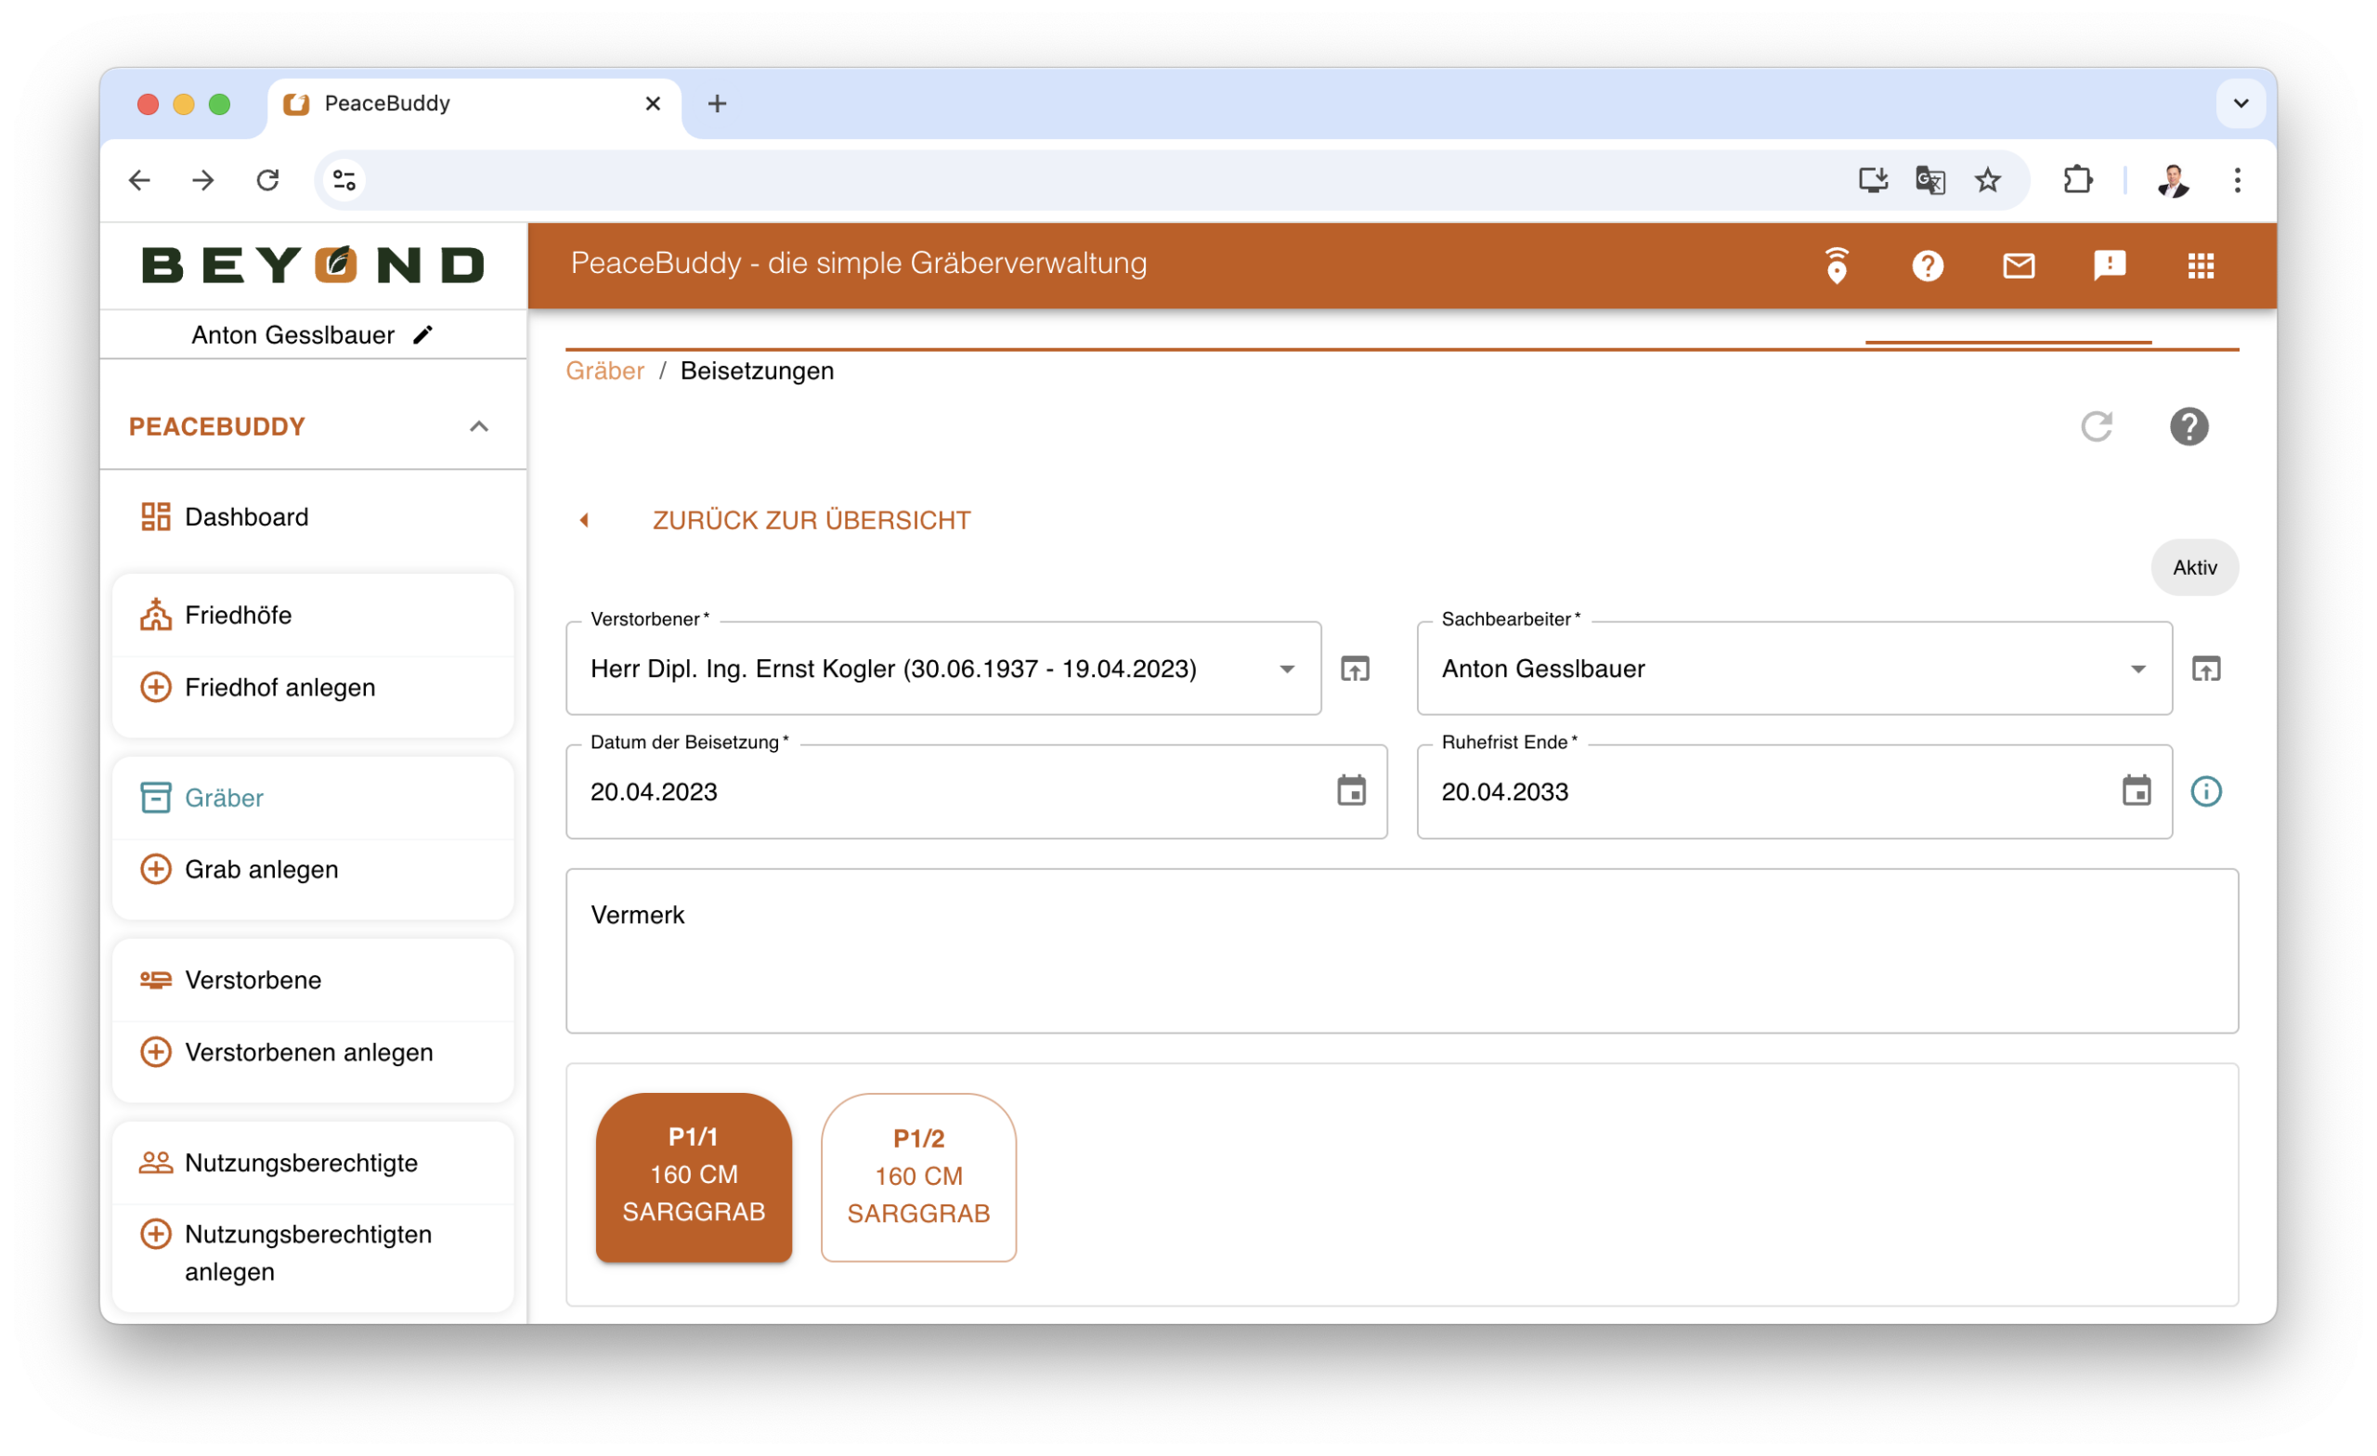Open Friedhöfe in the sidebar
2377x1456 pixels.
(x=239, y=615)
